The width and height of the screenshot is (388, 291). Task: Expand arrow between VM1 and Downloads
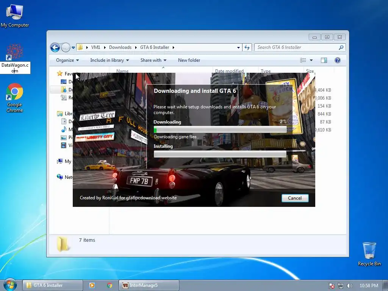105,47
